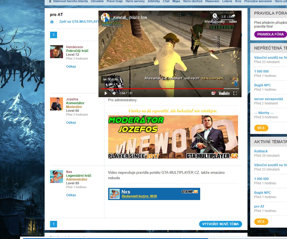Go to page 1 at top pagination
Image resolution: width=287 pixels, height=239 pixels.
pyautogui.click(x=54, y=35)
